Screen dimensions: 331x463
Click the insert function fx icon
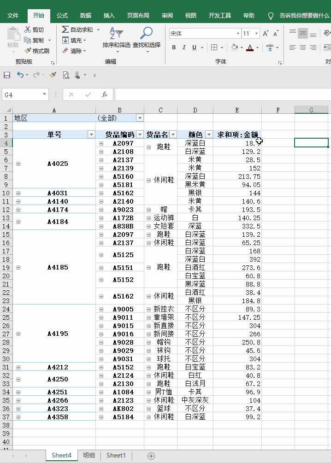[x=104, y=94]
